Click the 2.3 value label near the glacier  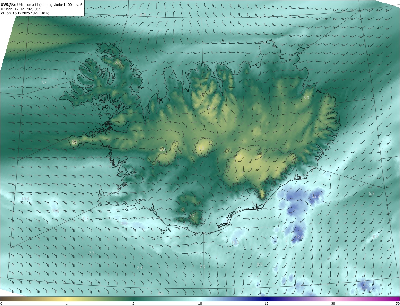[162, 150]
